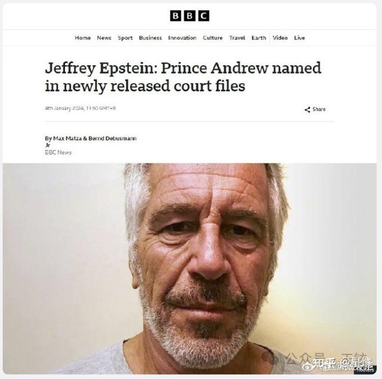This screenshot has width=382, height=379.
Task: Open the Business section
Action: click(150, 38)
